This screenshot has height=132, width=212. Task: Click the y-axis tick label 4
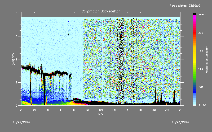click(x=16, y=59)
